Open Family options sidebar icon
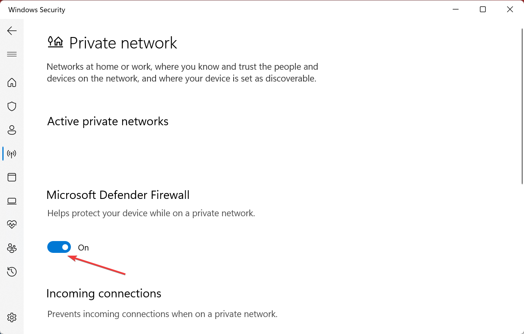524x334 pixels. 12,248
